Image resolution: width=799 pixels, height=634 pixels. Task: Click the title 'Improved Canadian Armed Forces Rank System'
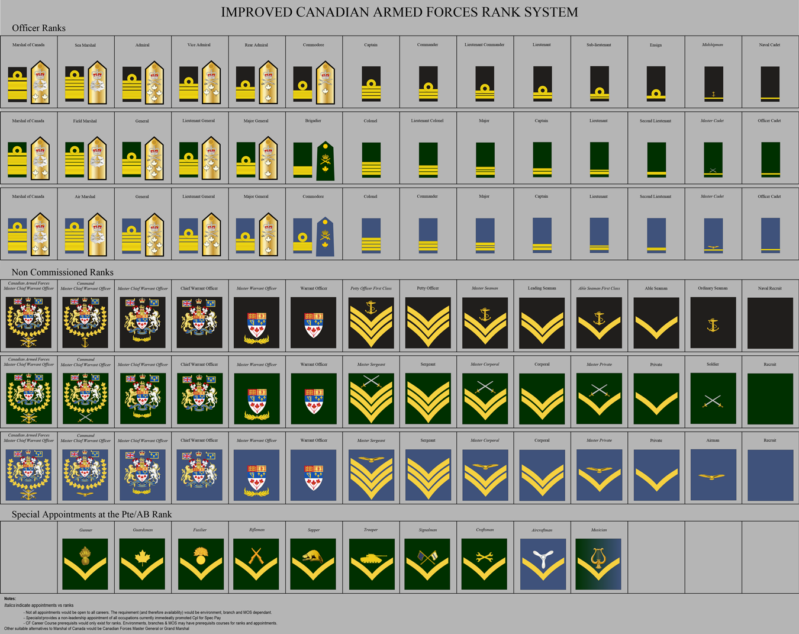(399, 12)
